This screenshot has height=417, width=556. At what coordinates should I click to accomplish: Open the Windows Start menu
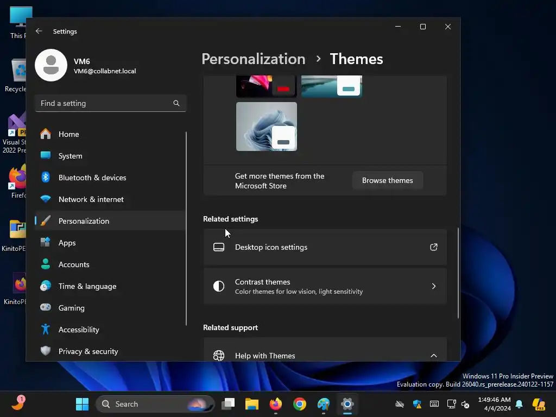(83, 404)
